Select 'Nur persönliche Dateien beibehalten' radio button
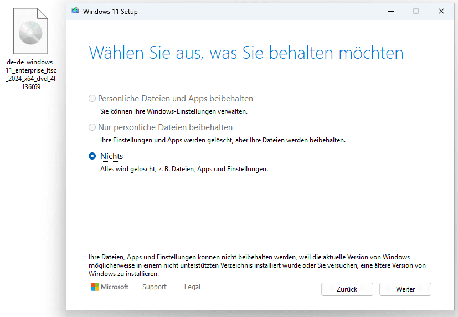Viewport: 458px width, 317px height. tap(92, 127)
